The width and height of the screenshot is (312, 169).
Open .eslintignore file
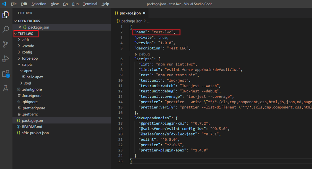click(32, 89)
